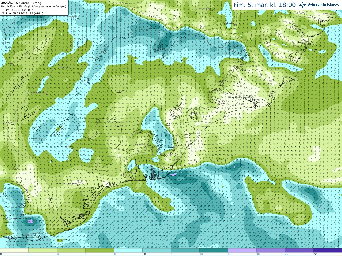Click the Eyjabakkar station label

[228, 23]
